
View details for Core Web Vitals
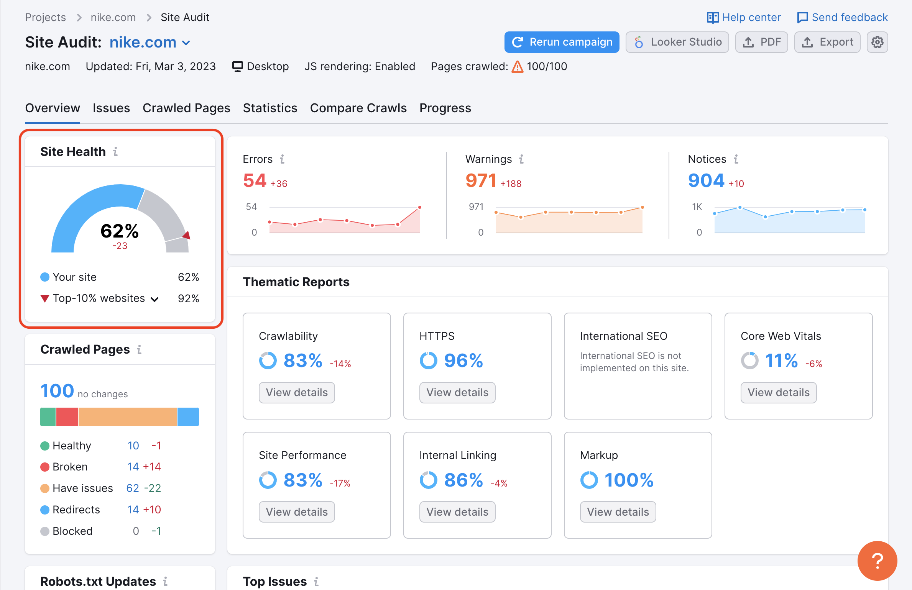point(779,392)
